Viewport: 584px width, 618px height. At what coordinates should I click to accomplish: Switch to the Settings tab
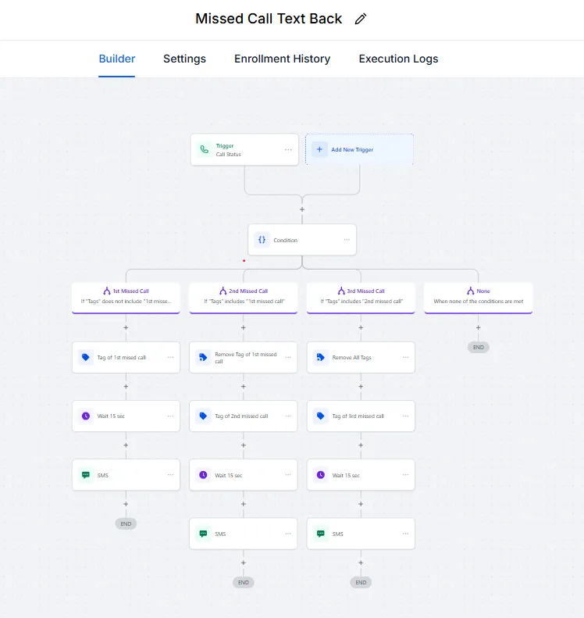[184, 59]
